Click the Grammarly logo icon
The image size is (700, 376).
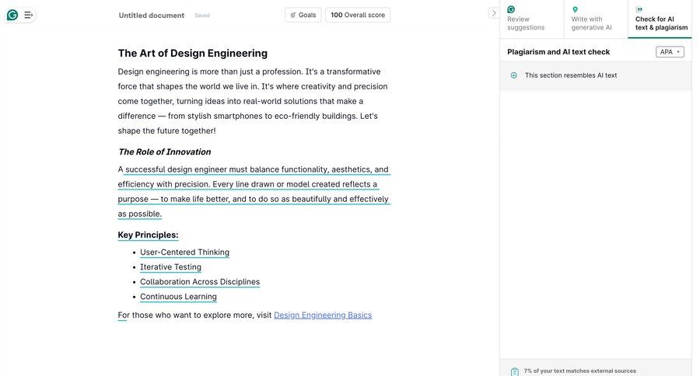point(12,15)
